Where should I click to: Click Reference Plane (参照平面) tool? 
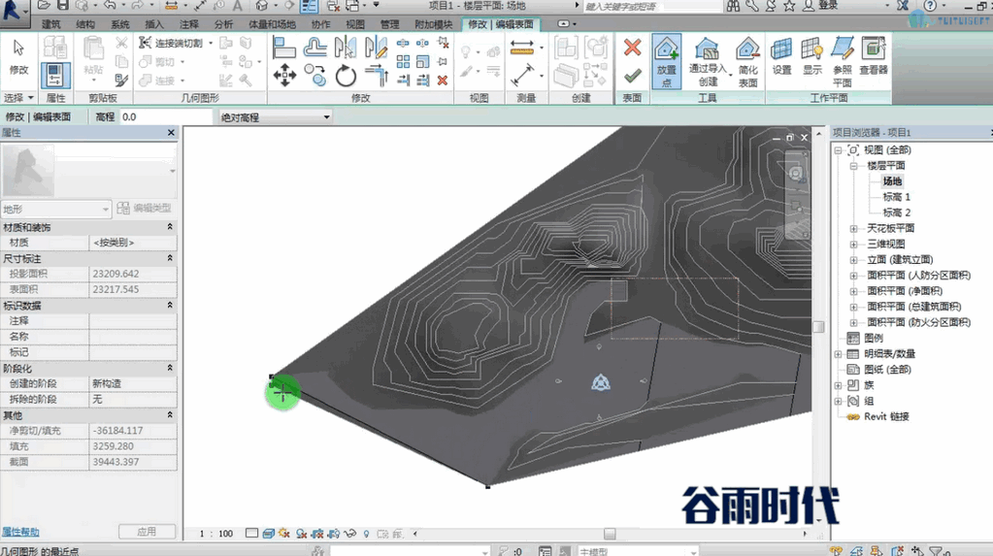(x=843, y=61)
